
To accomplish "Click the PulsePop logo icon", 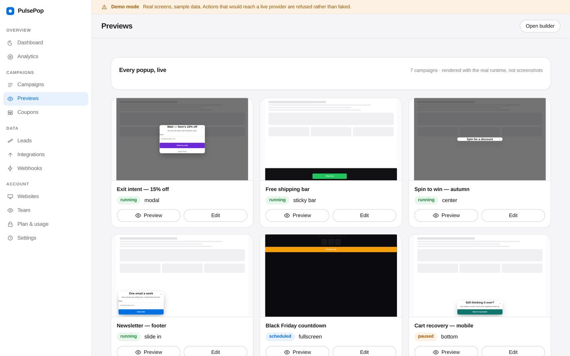I will [10, 11].
